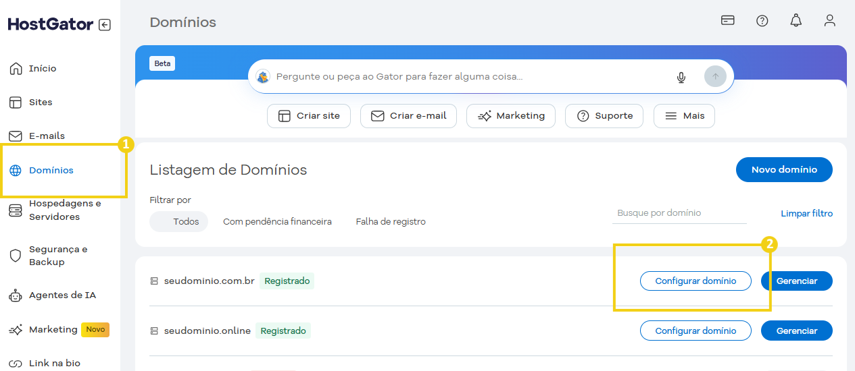Click the Beta badge

tap(162, 63)
